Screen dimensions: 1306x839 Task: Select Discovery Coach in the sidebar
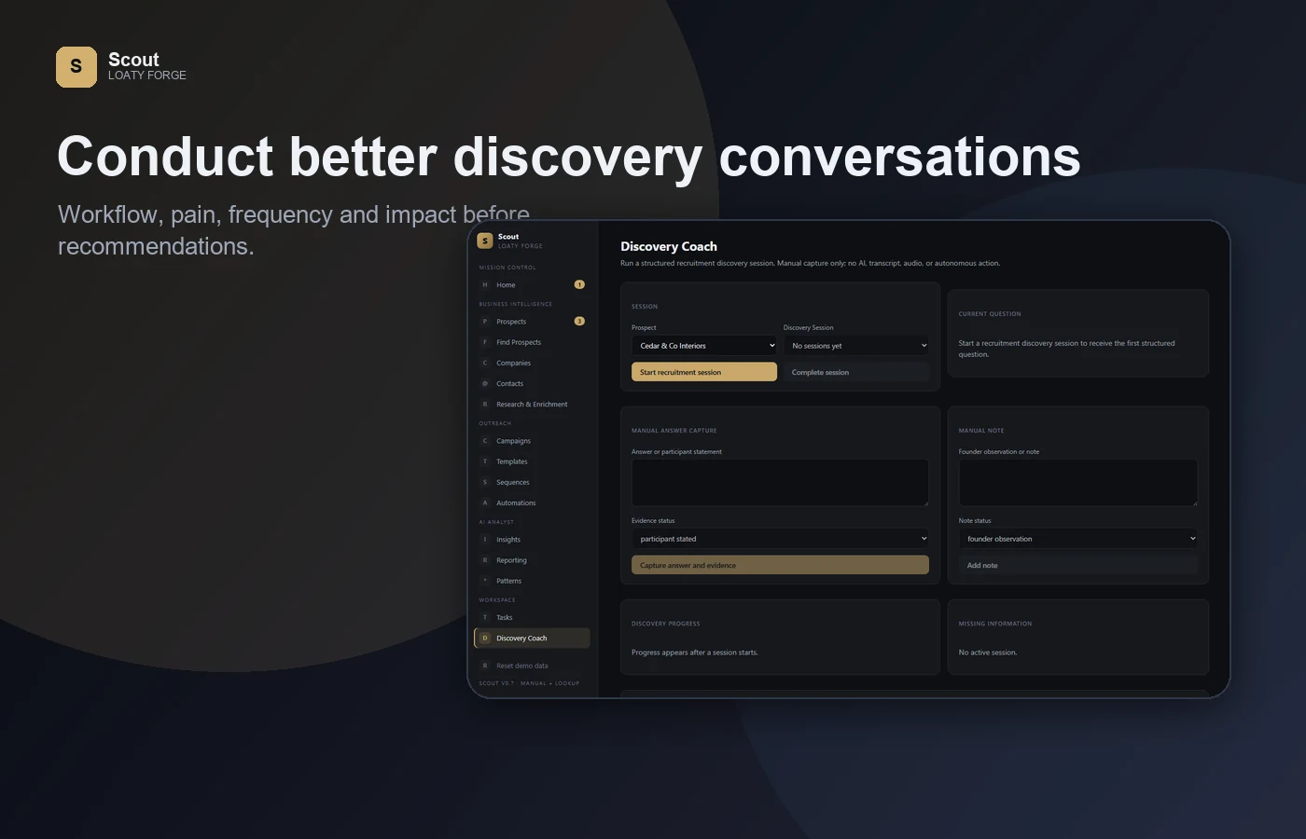tap(532, 638)
